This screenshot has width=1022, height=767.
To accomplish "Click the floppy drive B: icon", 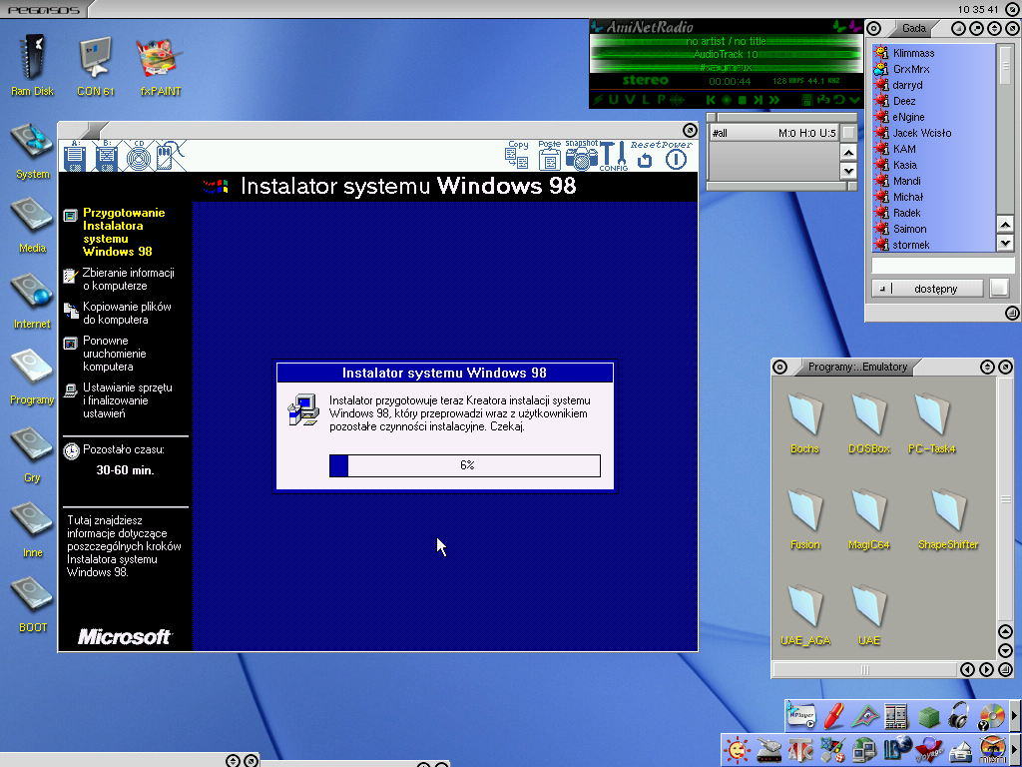I will (106, 157).
